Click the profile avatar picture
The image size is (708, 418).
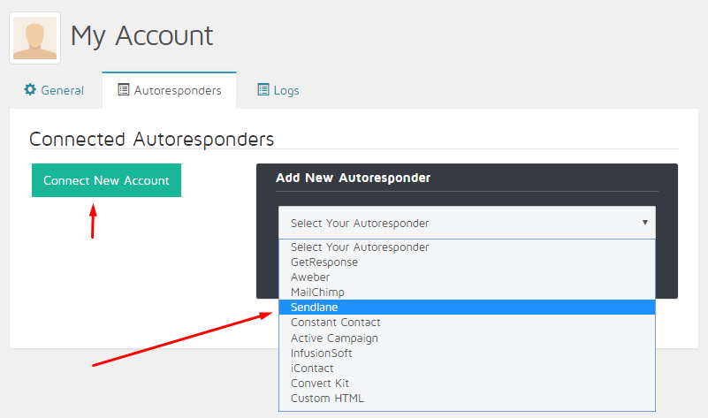pos(34,38)
